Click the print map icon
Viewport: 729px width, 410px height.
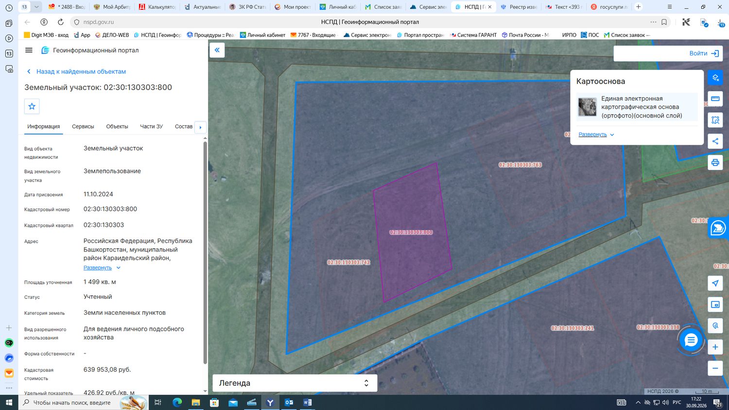(x=715, y=162)
